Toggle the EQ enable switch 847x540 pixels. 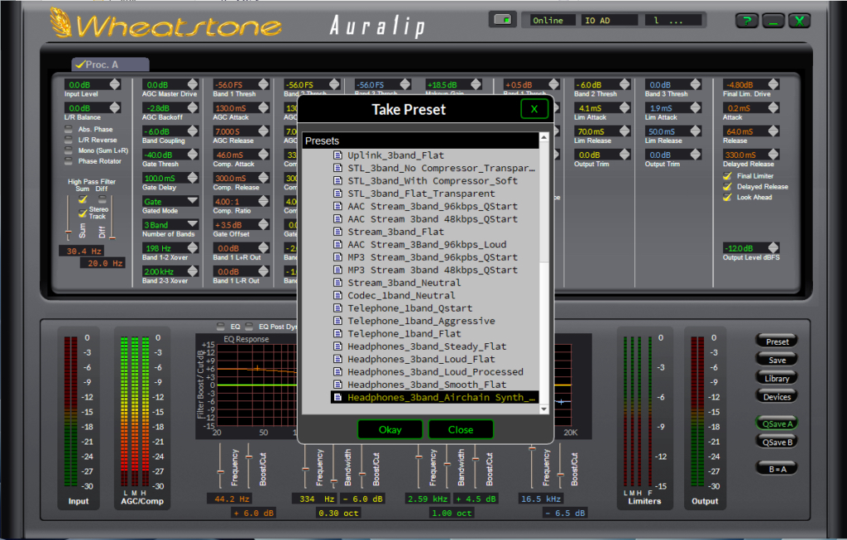coord(220,327)
